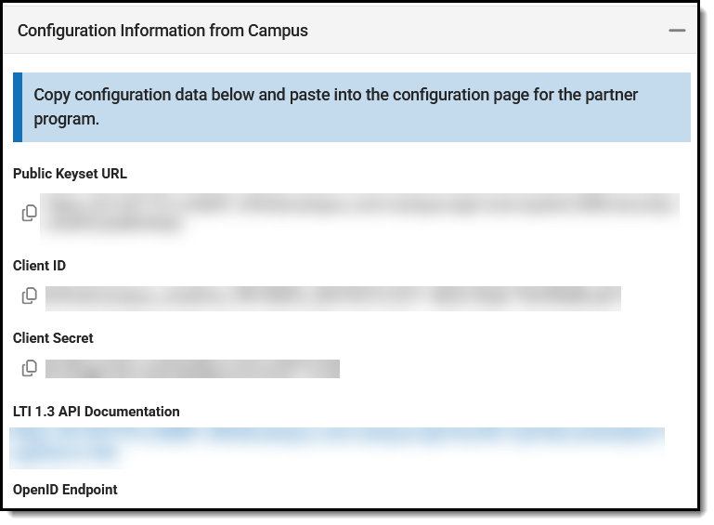
Task: Select the blurred Public Keyset URL text
Action: tap(362, 203)
